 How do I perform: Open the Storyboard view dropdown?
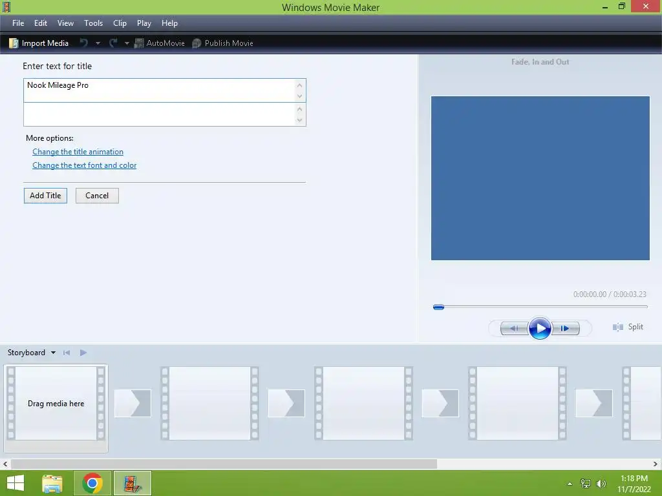pos(32,353)
